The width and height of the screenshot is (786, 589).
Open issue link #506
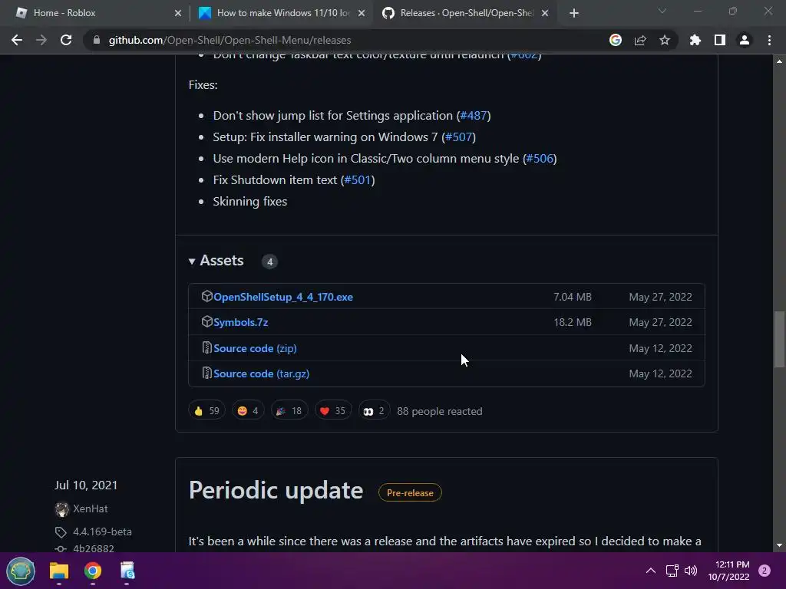pos(540,159)
